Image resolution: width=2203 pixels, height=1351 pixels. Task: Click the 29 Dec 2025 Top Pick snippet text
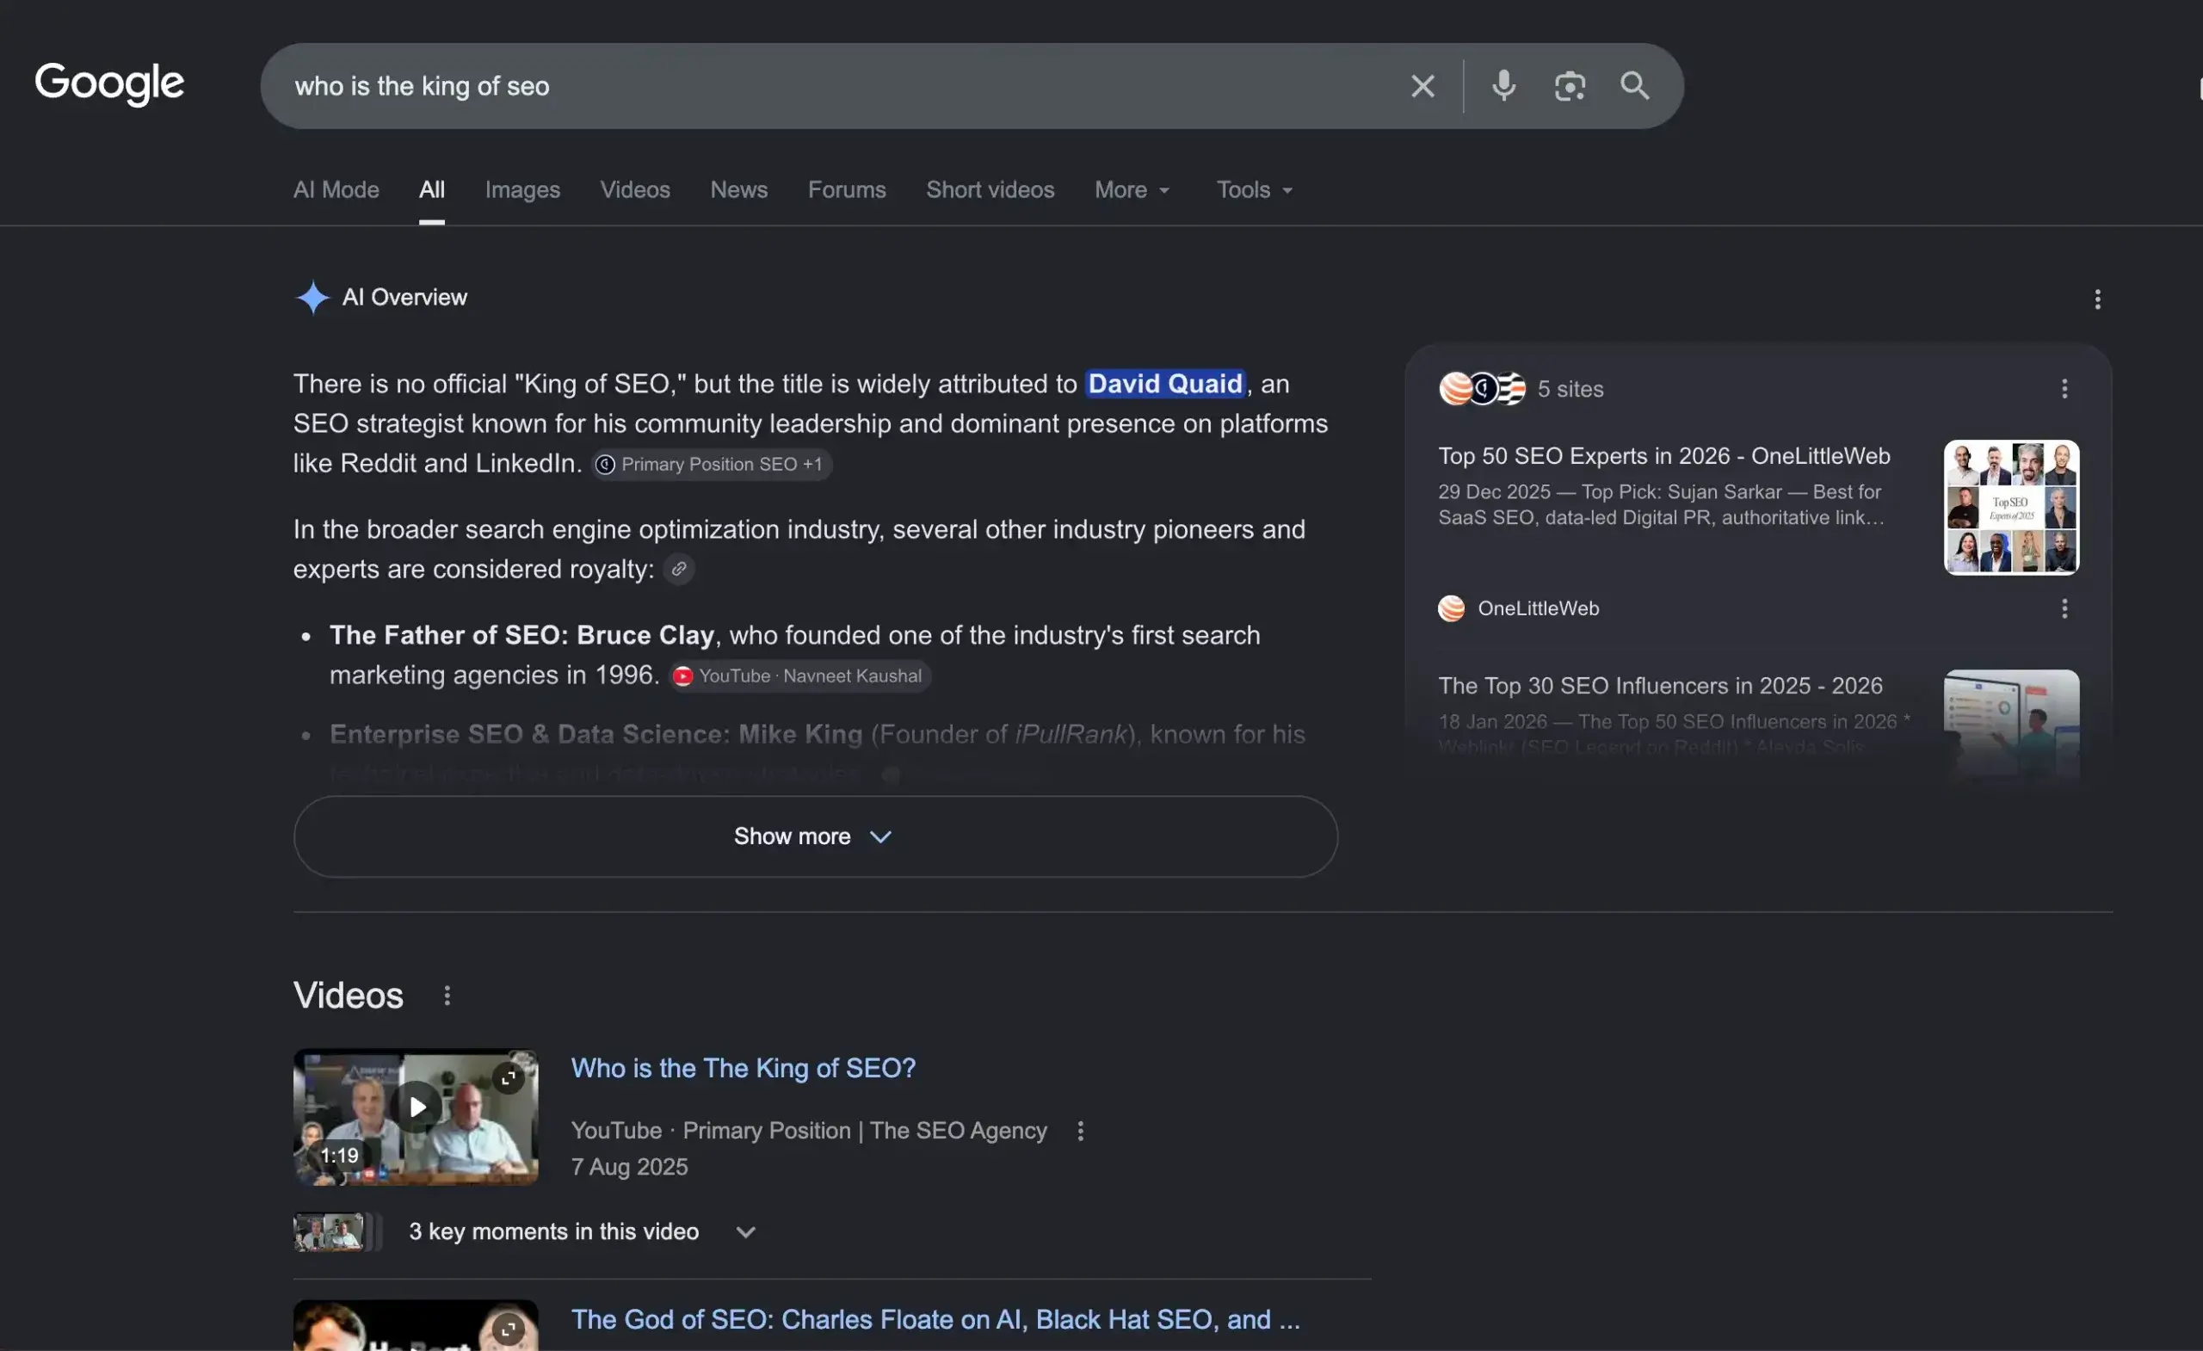tap(1660, 504)
